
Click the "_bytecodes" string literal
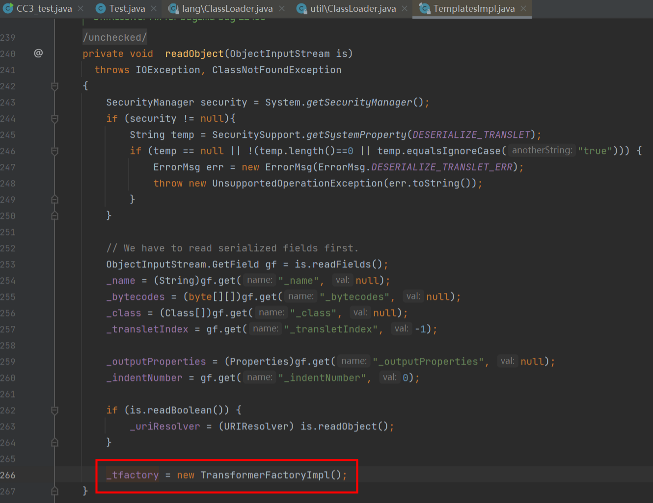[354, 296]
